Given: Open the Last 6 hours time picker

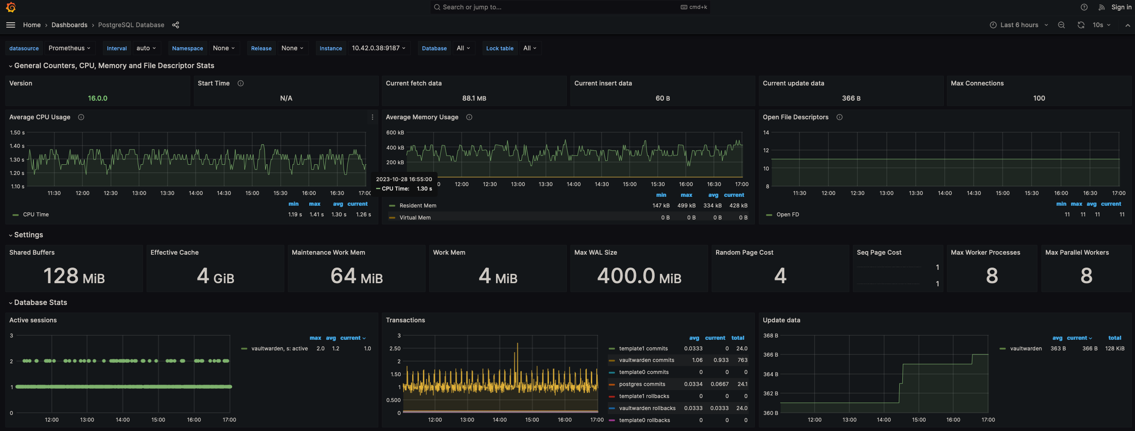Looking at the screenshot, I should (1020, 25).
